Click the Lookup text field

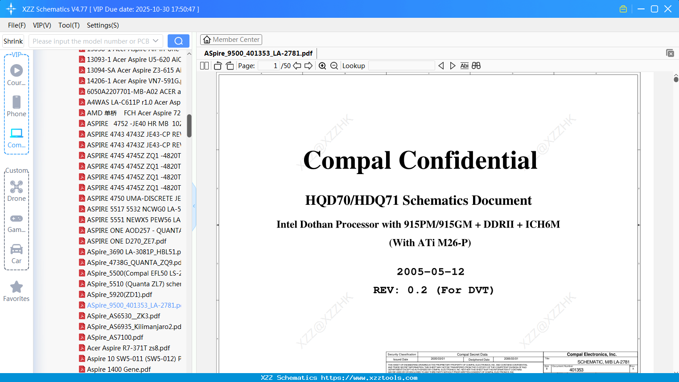click(x=402, y=66)
